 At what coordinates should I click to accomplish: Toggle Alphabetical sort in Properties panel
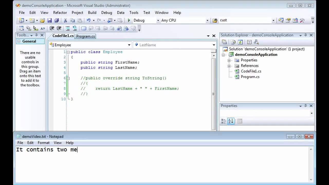click(x=231, y=121)
